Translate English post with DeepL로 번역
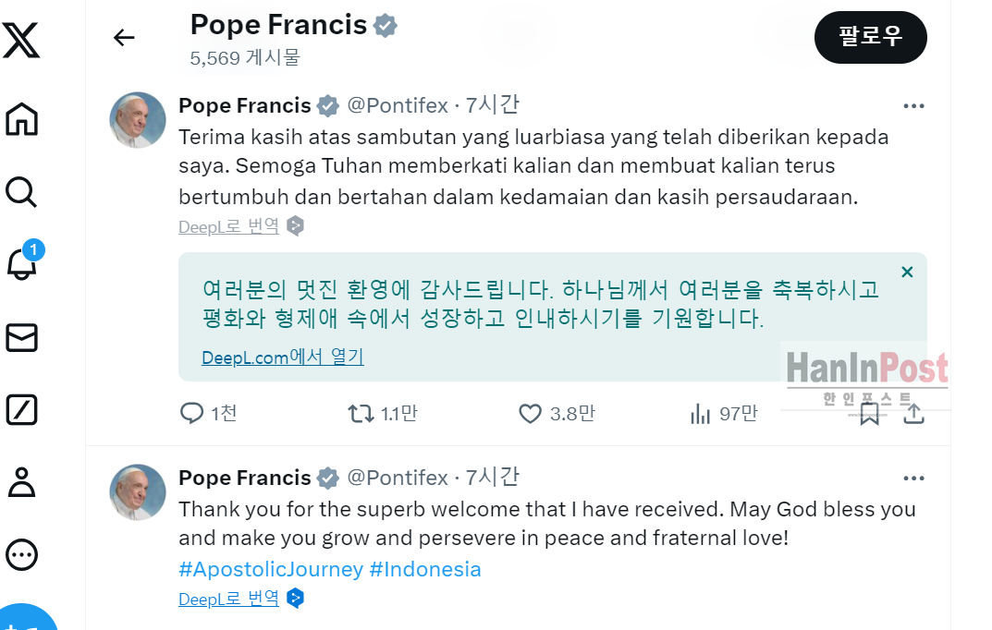Image resolution: width=992 pixels, height=630 pixels. coord(228,599)
